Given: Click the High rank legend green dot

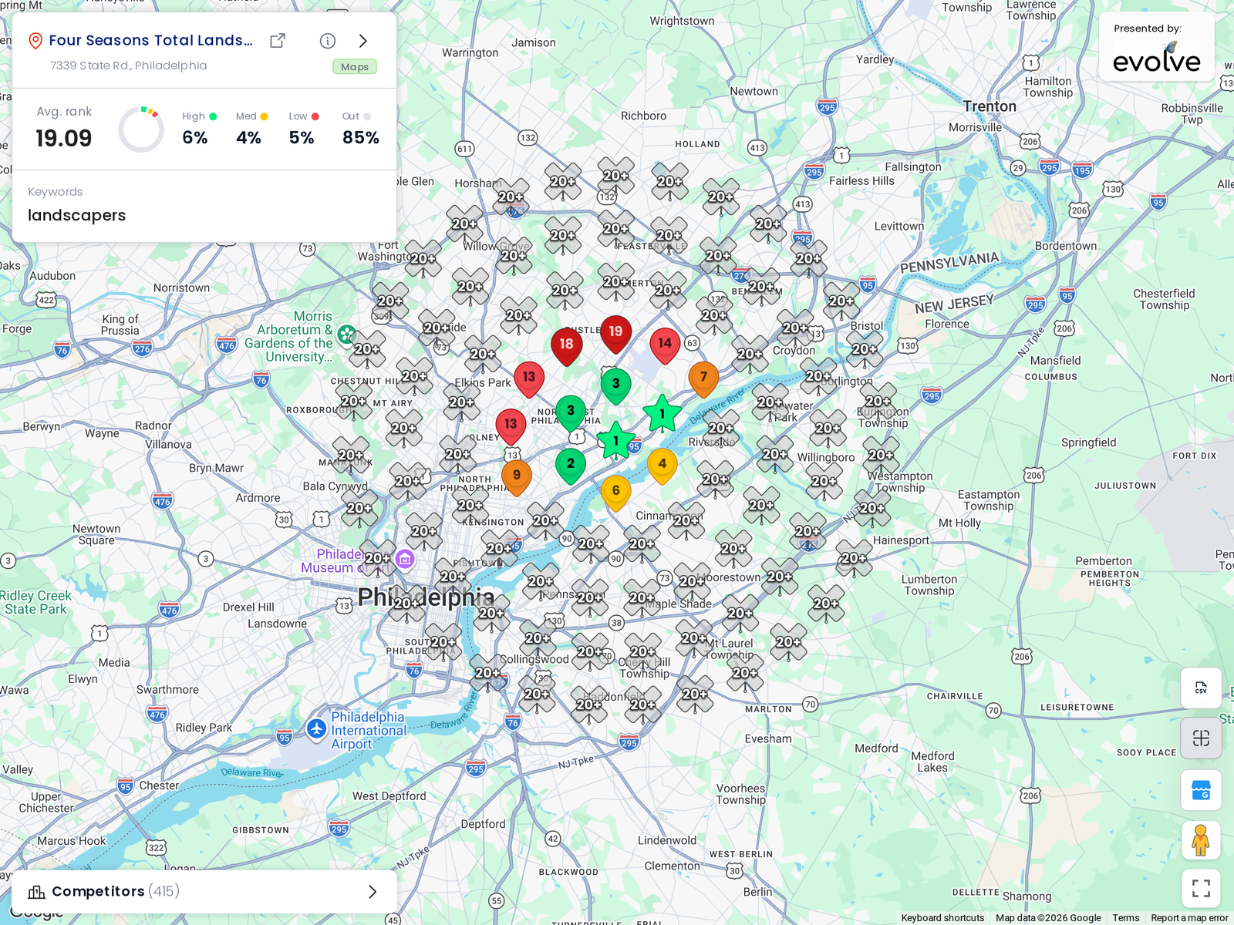Looking at the screenshot, I should coord(213,116).
